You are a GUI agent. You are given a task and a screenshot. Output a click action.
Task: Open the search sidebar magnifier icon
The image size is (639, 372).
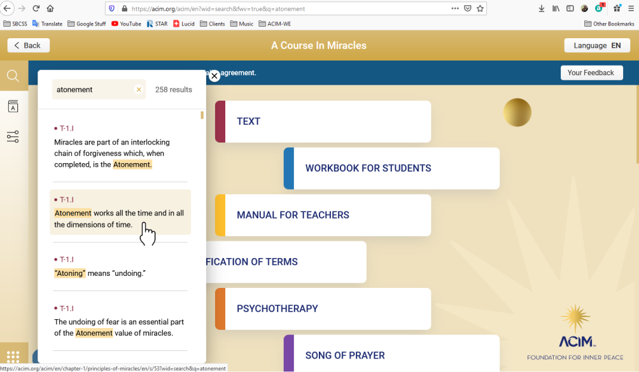coord(13,75)
